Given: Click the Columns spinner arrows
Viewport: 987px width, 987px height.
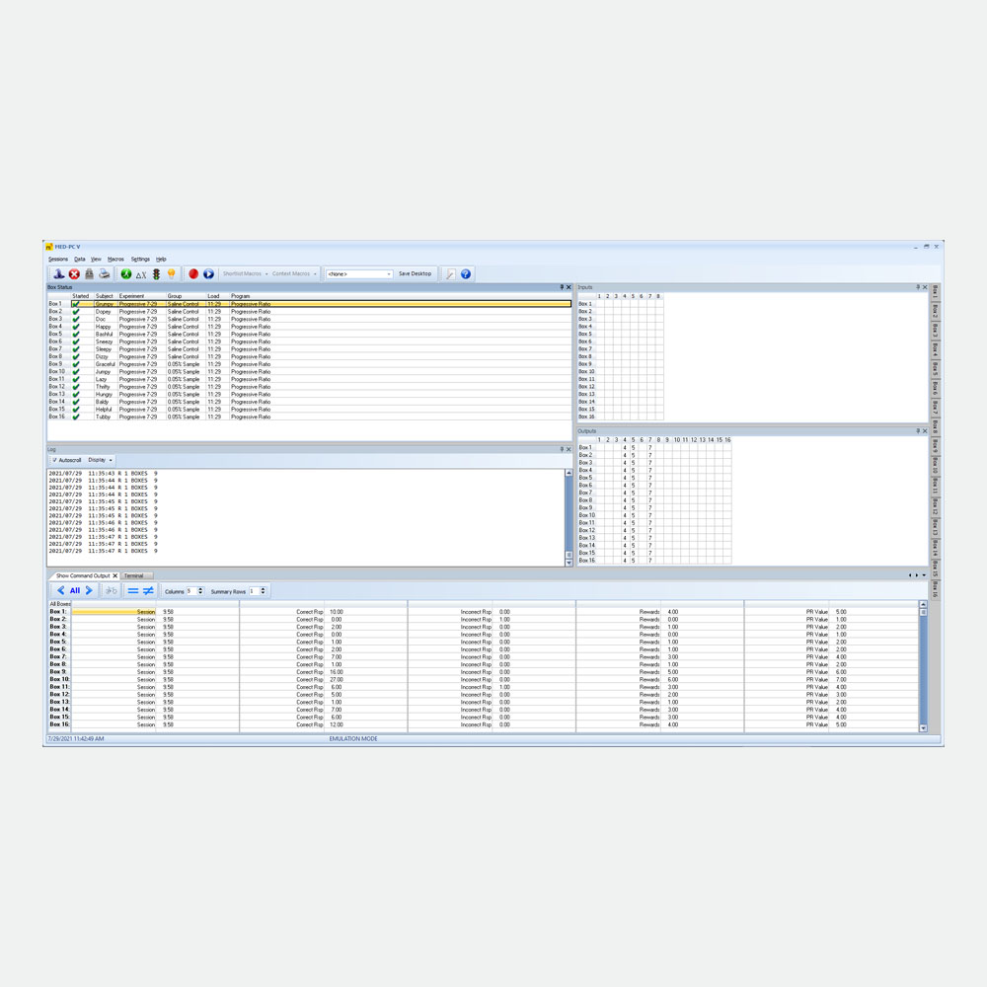Looking at the screenshot, I should pyautogui.click(x=200, y=591).
